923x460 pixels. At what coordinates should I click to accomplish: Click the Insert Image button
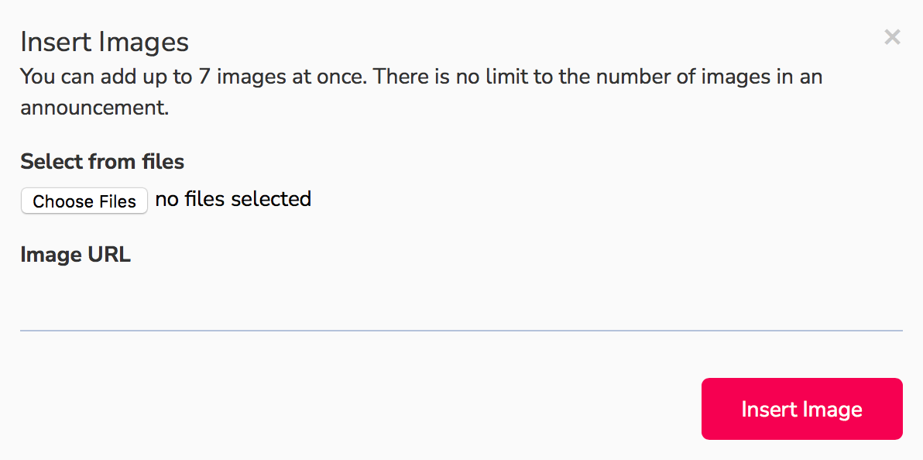tap(801, 409)
